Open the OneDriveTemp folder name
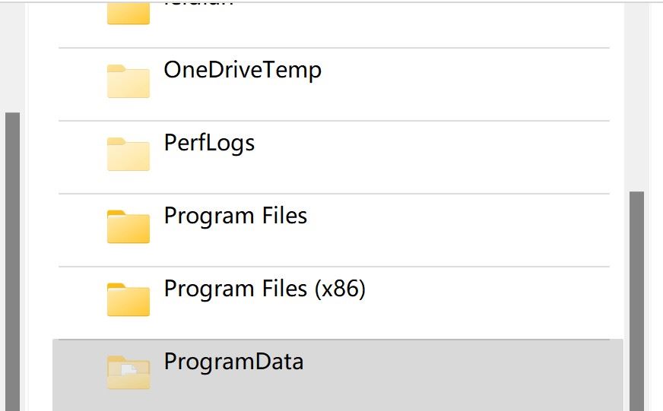Viewport: 663px width, 411px height. (x=243, y=70)
